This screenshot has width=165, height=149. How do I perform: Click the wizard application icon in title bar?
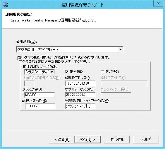[5, 4]
